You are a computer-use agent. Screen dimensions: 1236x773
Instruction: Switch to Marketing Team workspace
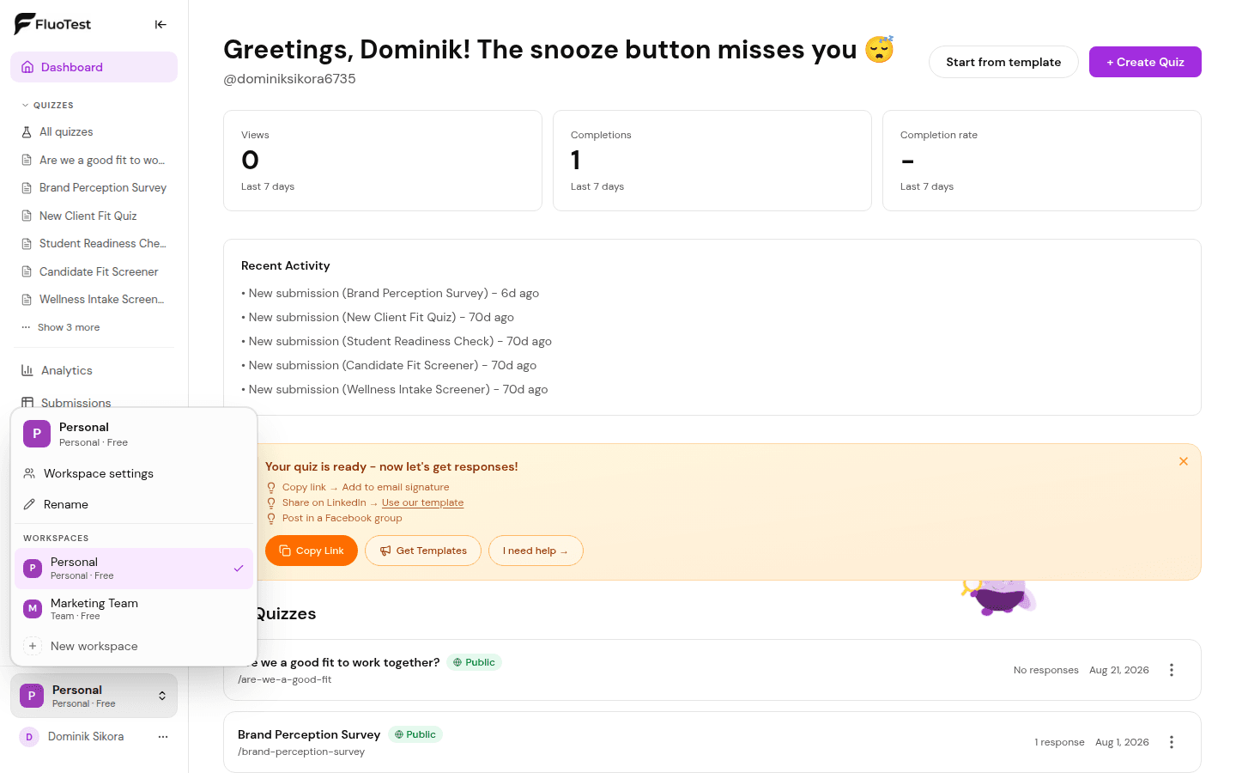tap(134, 609)
